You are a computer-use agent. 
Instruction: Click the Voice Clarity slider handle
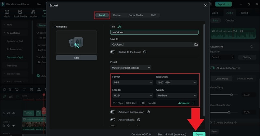[231, 95]
